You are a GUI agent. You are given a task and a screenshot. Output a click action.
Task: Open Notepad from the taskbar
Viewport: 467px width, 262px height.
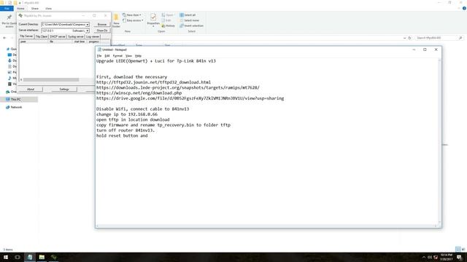(30, 257)
